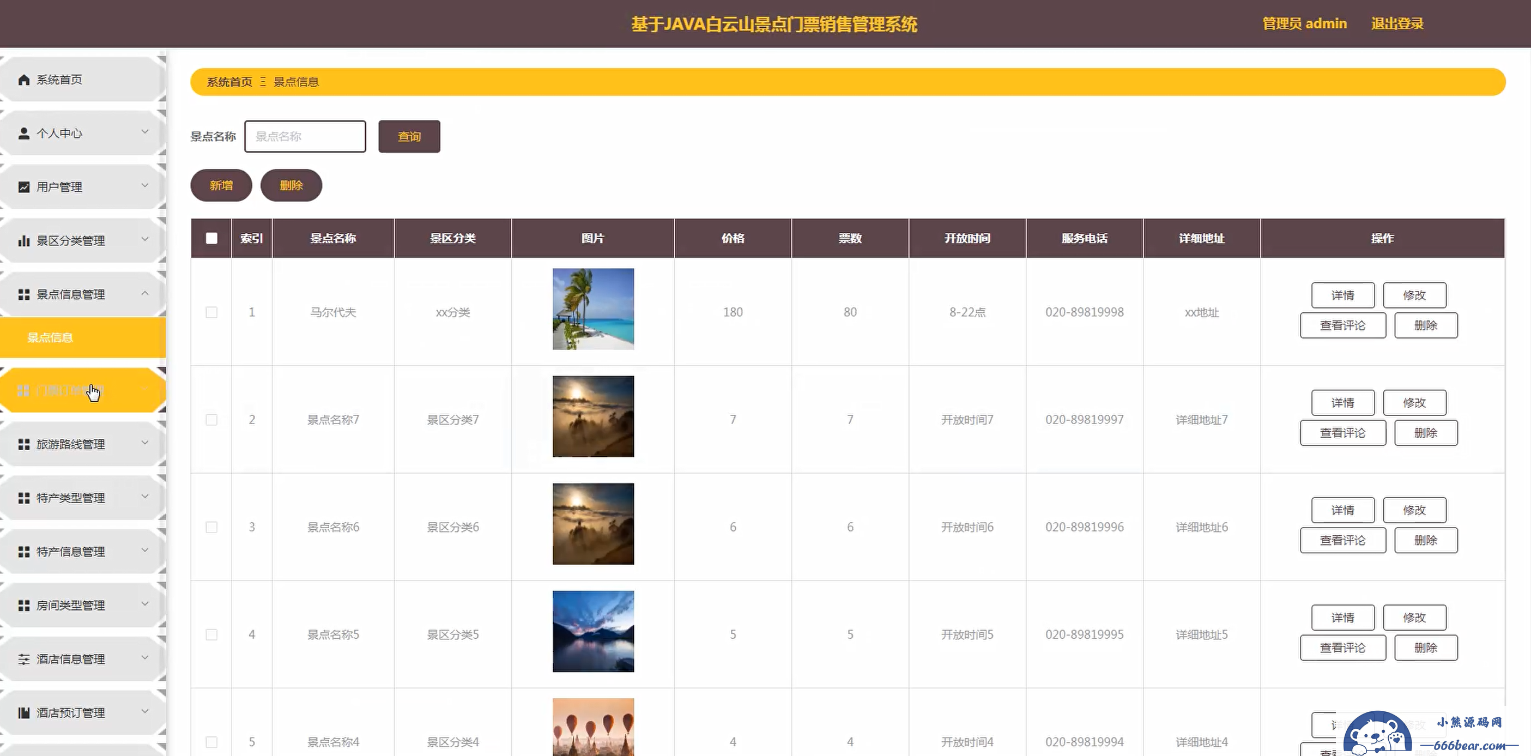
Task: Click the home icon beside 系统首页
Action: click(24, 80)
